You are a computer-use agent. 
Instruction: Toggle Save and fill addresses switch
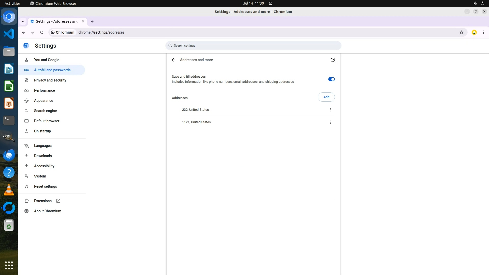(x=331, y=79)
